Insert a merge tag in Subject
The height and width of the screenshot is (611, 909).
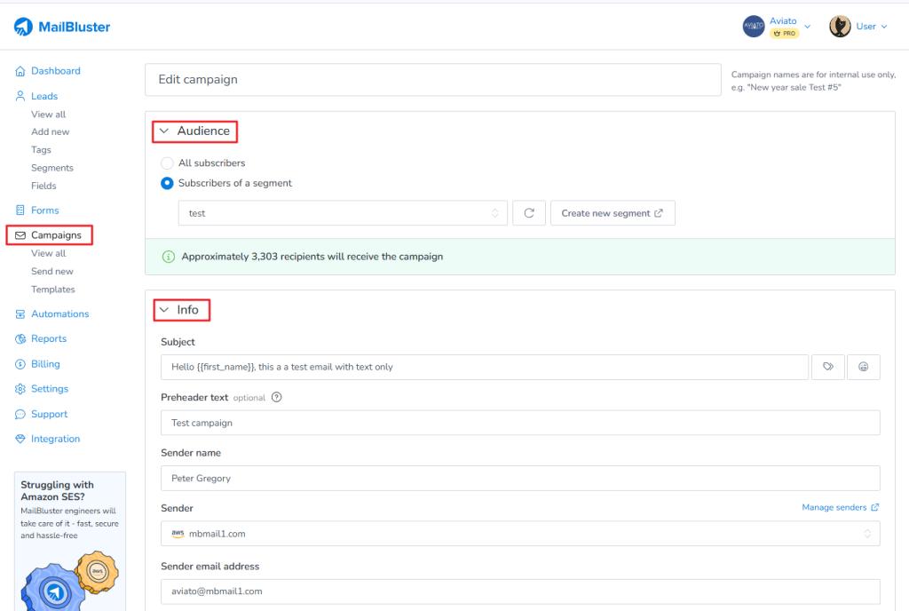click(828, 367)
